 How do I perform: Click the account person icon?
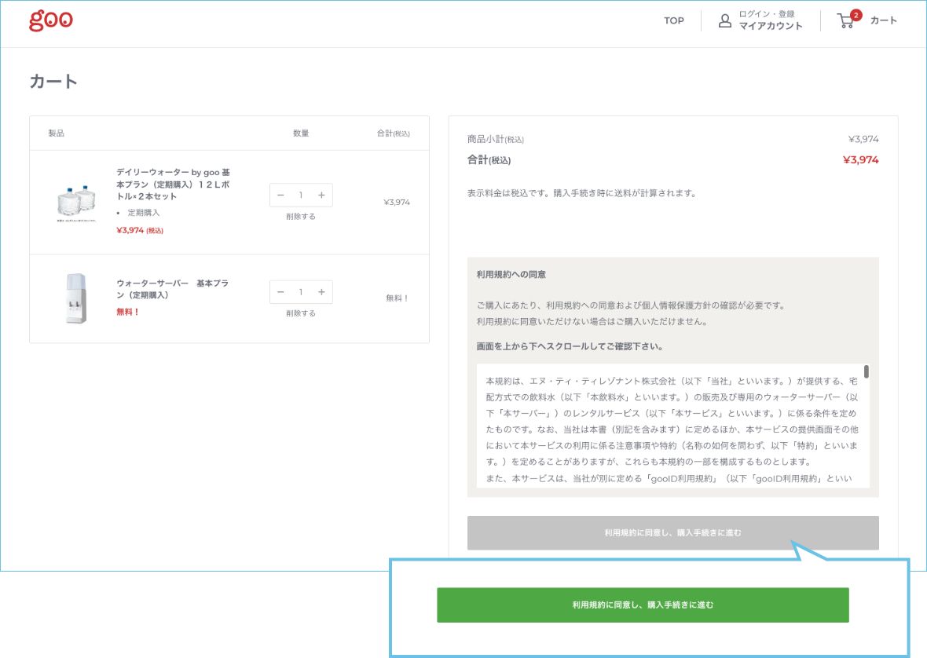tap(725, 20)
